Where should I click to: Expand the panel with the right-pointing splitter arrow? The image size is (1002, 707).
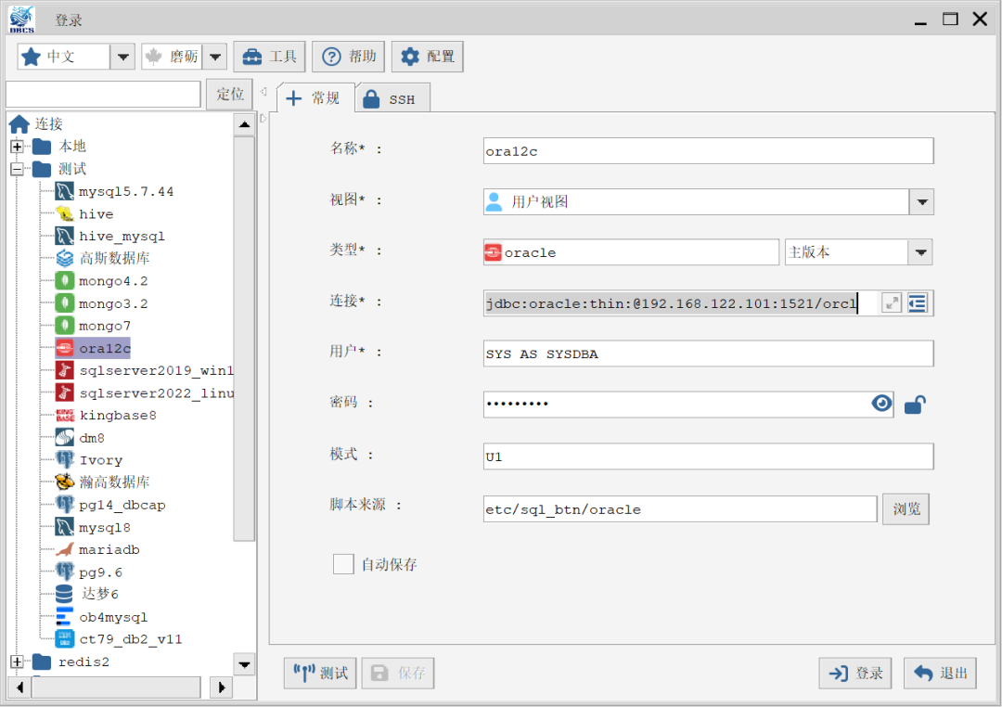(263, 118)
